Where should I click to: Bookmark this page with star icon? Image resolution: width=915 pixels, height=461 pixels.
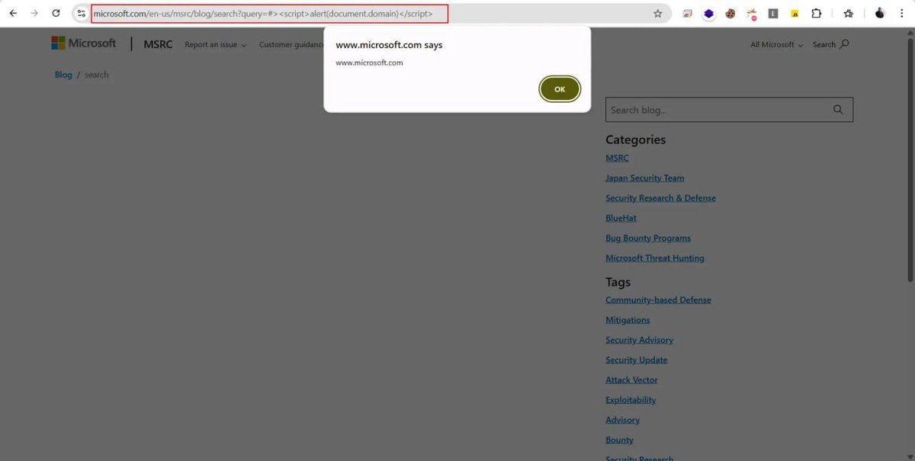[657, 13]
